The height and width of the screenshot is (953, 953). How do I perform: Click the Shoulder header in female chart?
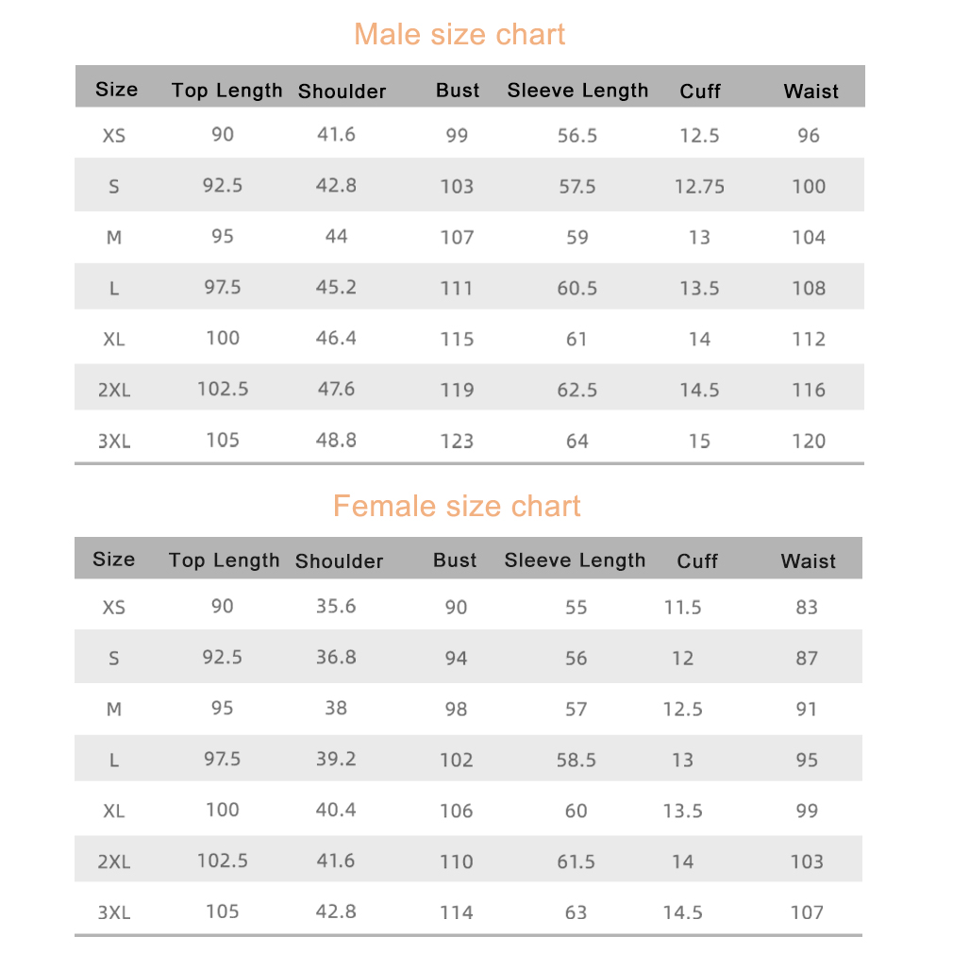point(339,561)
